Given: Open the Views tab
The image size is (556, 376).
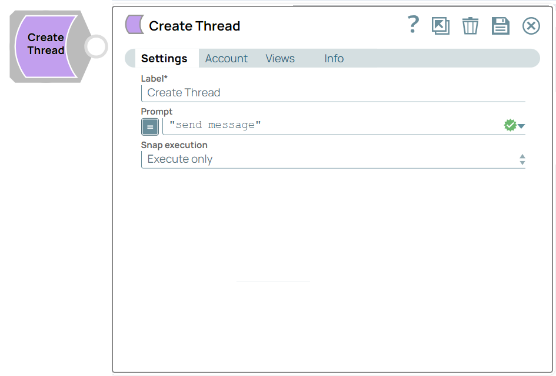Looking at the screenshot, I should click(279, 58).
